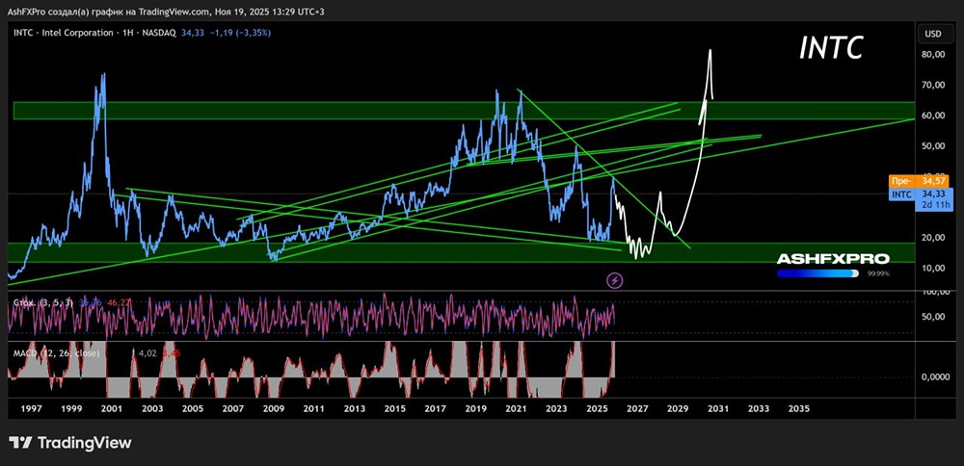Click the 1997 label on time axis
The image size is (964, 466).
point(32,408)
